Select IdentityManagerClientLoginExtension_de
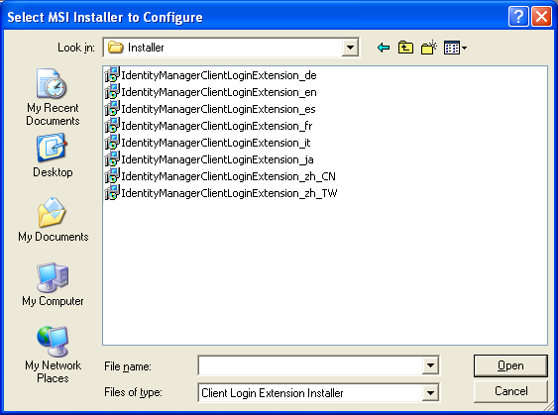The height and width of the screenshot is (415, 558). 219,75
